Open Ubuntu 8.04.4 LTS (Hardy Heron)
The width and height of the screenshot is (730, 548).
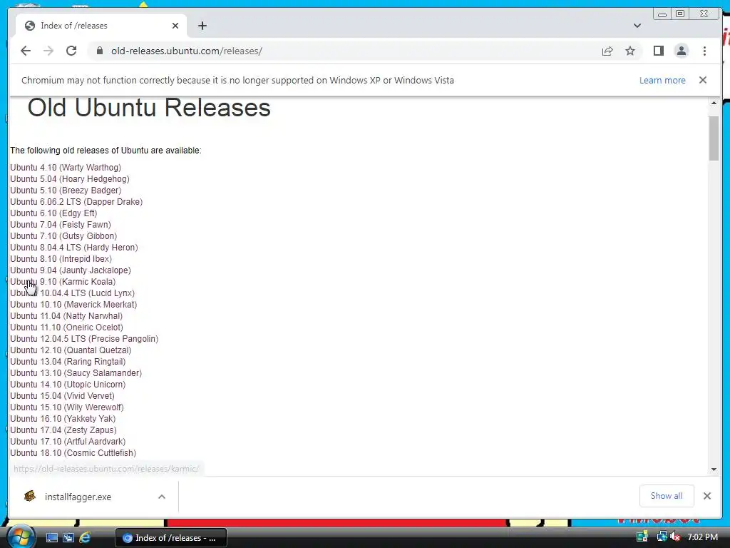(74, 248)
